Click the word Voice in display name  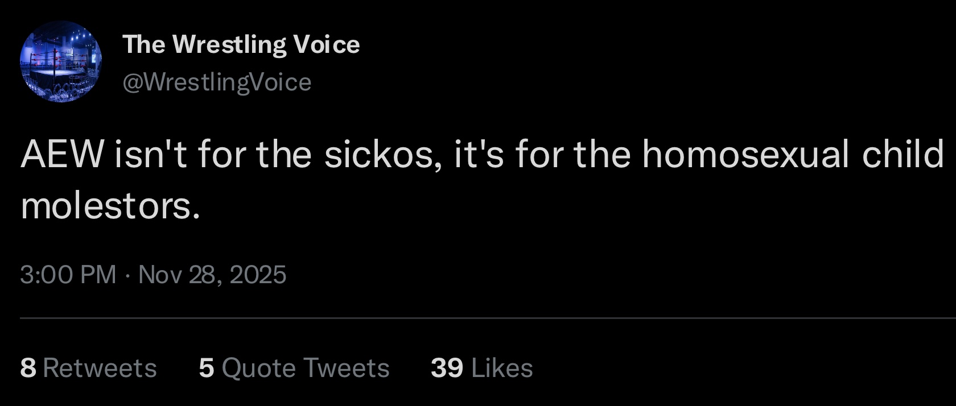click(326, 44)
